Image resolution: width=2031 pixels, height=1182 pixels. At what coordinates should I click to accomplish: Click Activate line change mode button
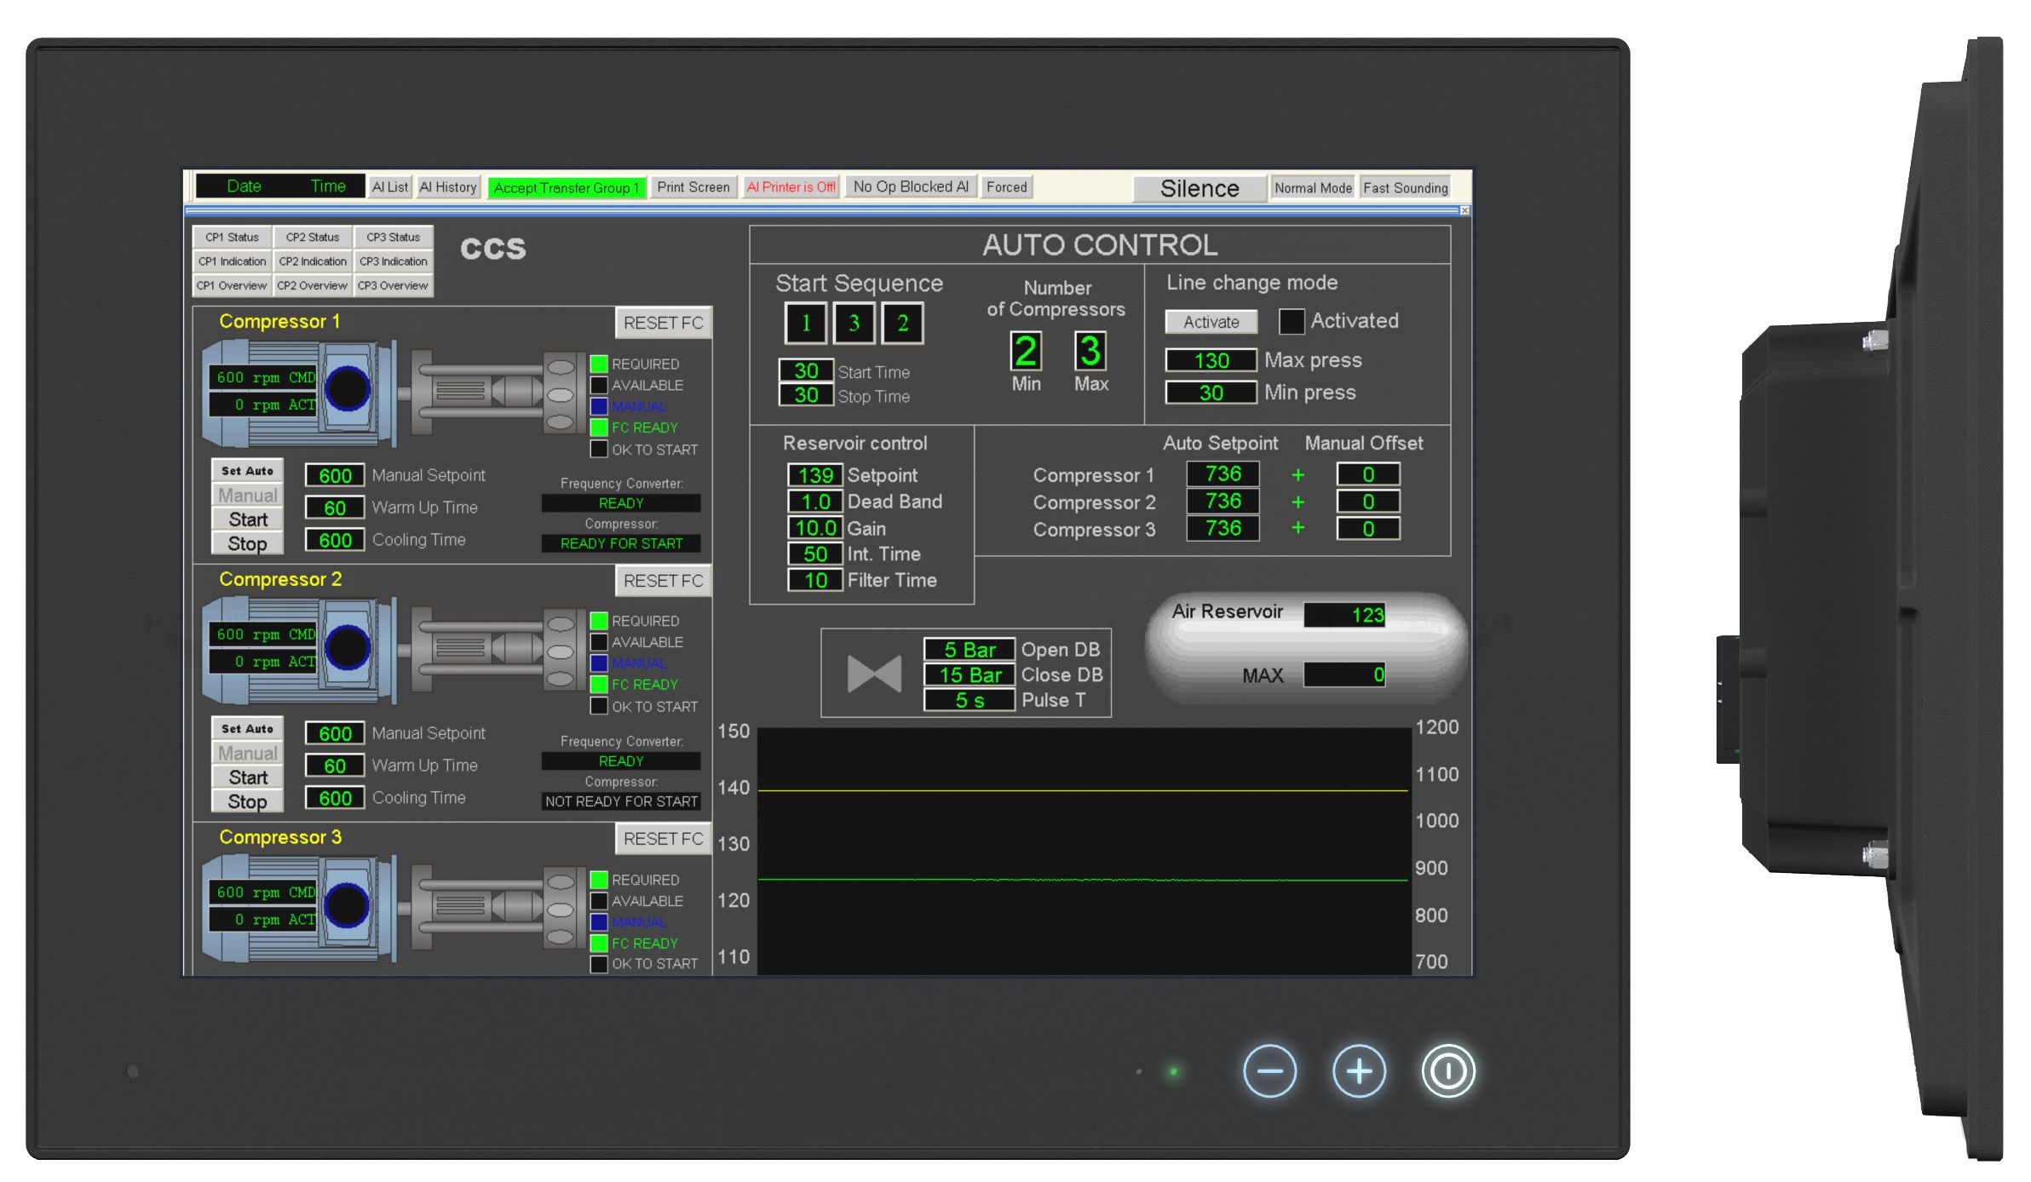click(x=1211, y=322)
